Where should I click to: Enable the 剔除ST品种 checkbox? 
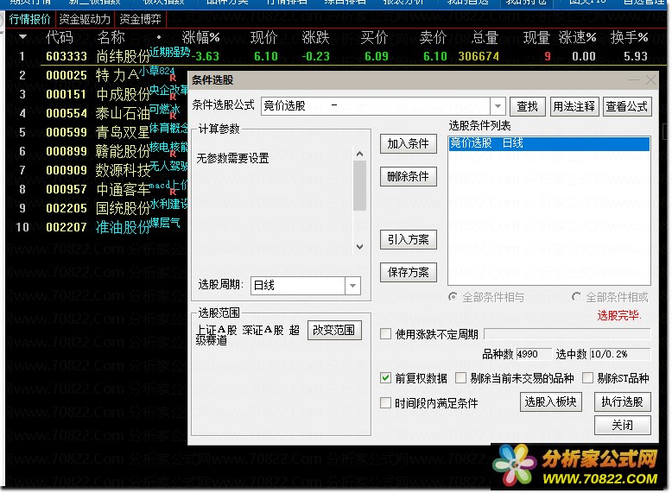pos(587,378)
